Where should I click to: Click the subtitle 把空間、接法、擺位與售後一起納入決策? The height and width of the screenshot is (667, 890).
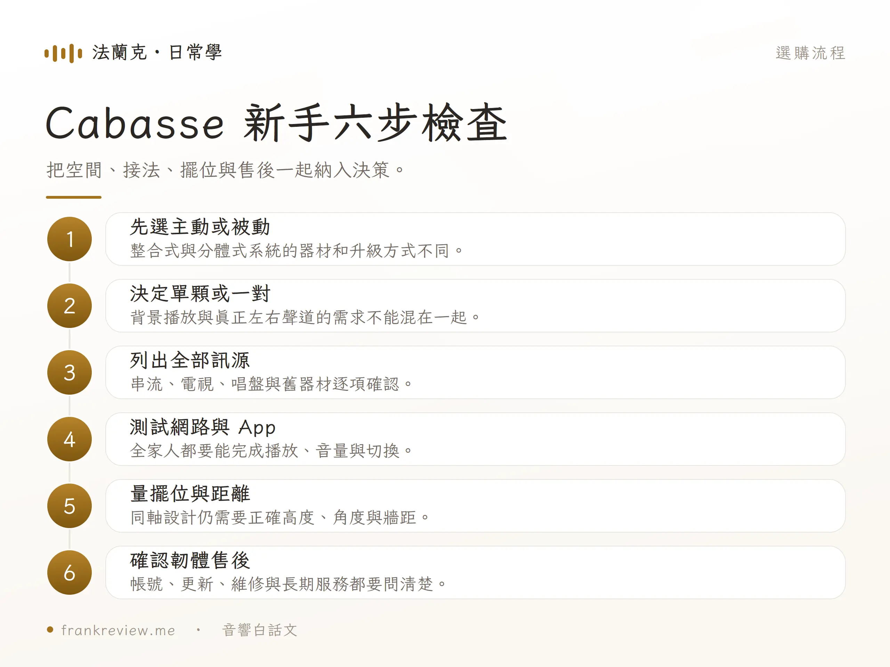tap(225, 170)
